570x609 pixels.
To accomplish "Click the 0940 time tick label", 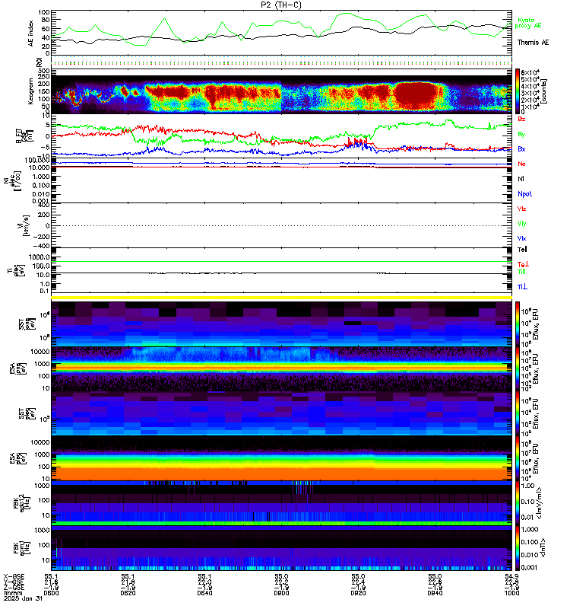I will click(x=435, y=593).
